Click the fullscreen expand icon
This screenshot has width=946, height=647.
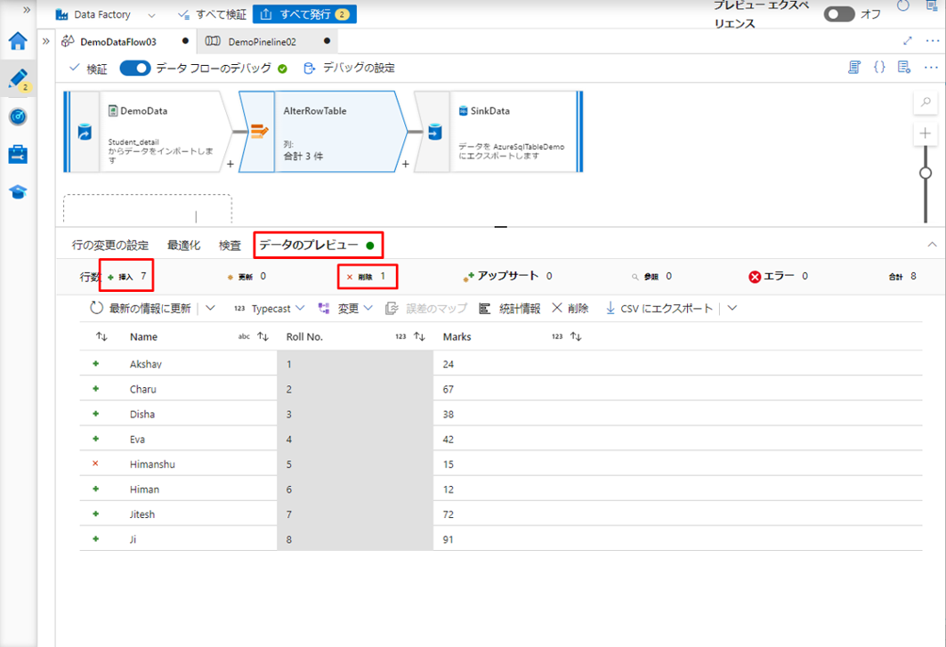pos(908,41)
